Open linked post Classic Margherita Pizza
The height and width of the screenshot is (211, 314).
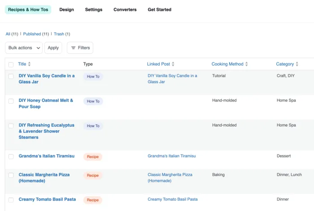[170, 178]
